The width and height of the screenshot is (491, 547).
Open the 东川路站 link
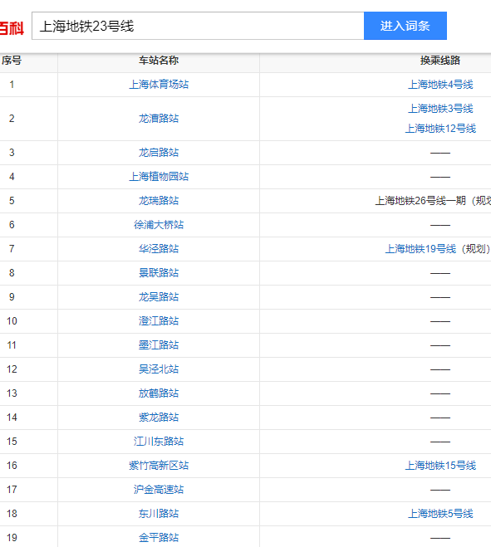coord(159,514)
